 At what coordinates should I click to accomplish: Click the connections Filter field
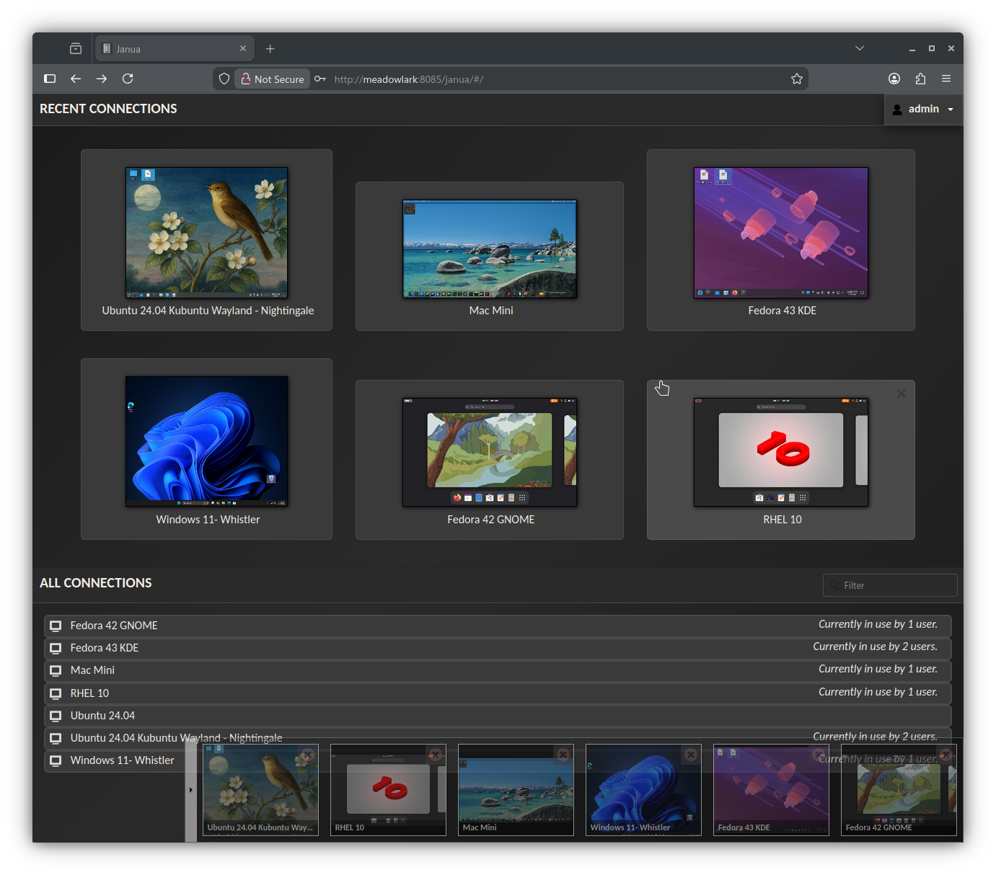click(x=891, y=585)
